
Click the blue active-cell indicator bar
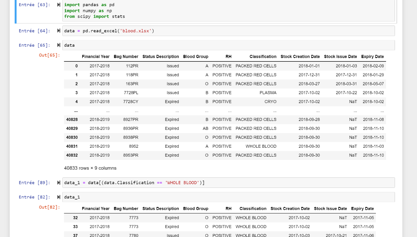[x=15, y=10]
